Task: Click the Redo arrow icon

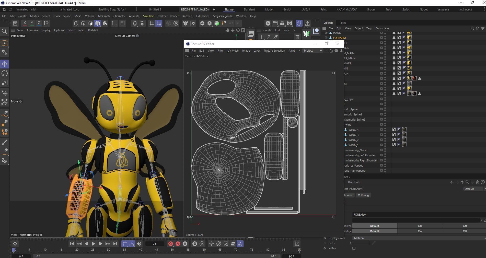Action: coord(10,9)
